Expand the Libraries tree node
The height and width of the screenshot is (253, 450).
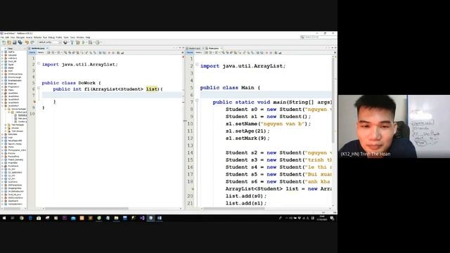tap(6, 128)
